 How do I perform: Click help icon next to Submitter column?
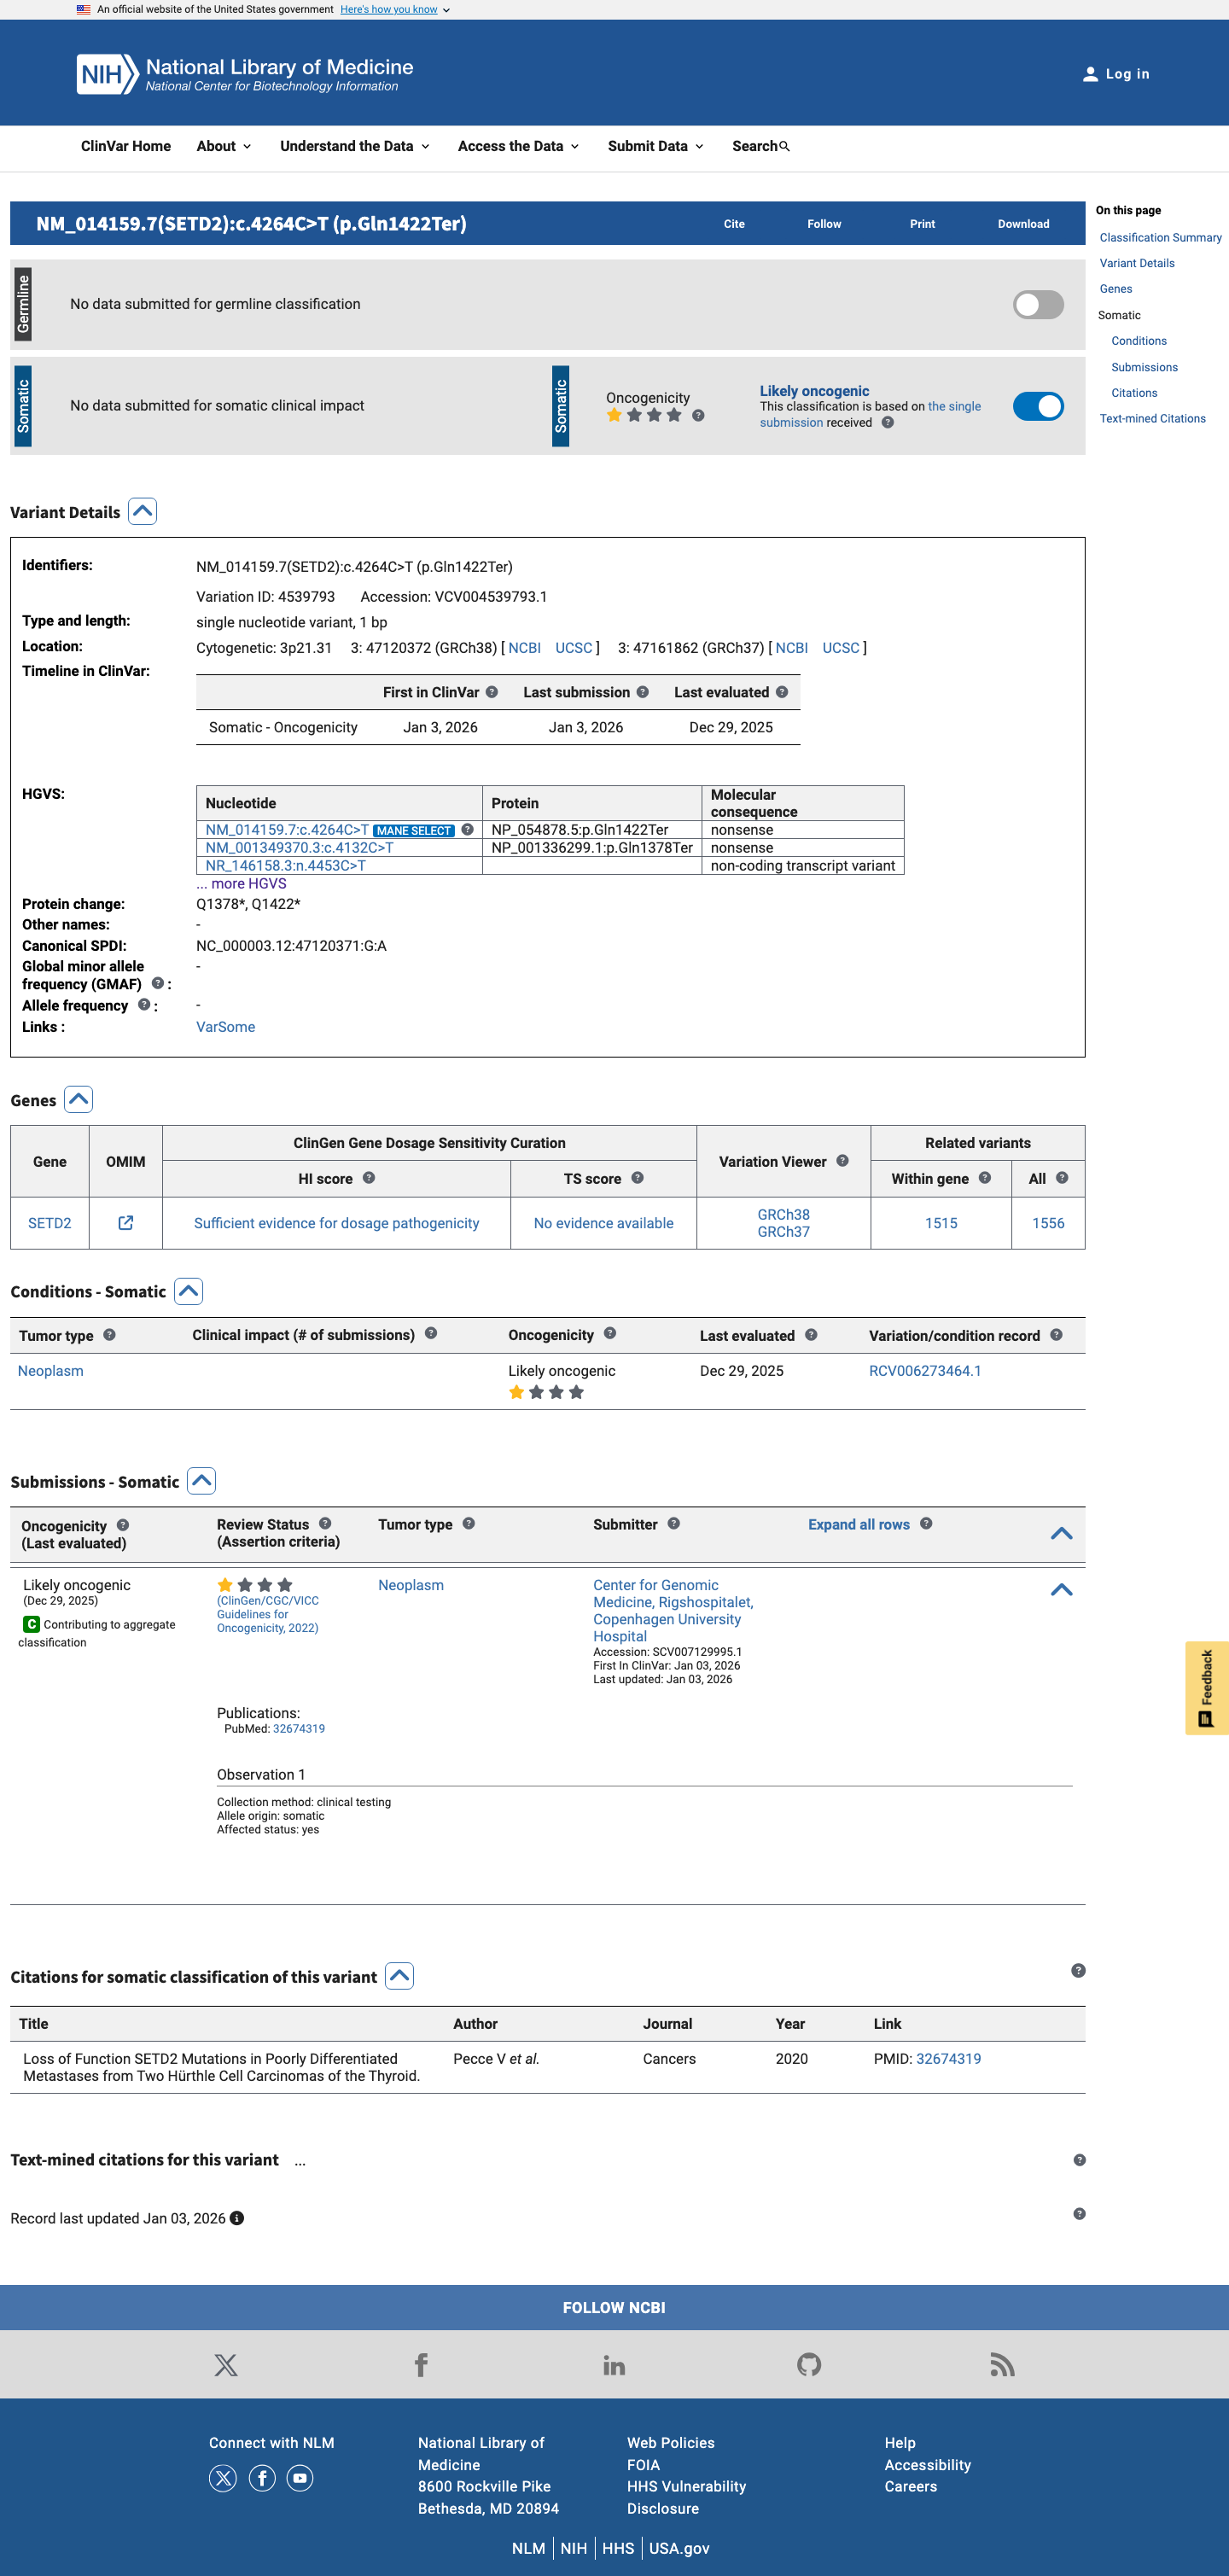pos(674,1524)
